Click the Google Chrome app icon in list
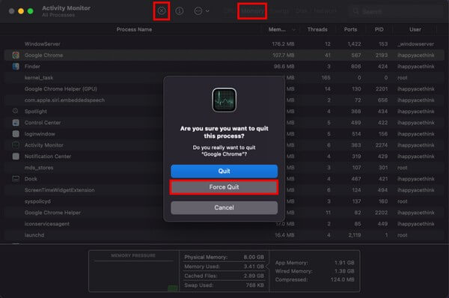 [x=16, y=55]
